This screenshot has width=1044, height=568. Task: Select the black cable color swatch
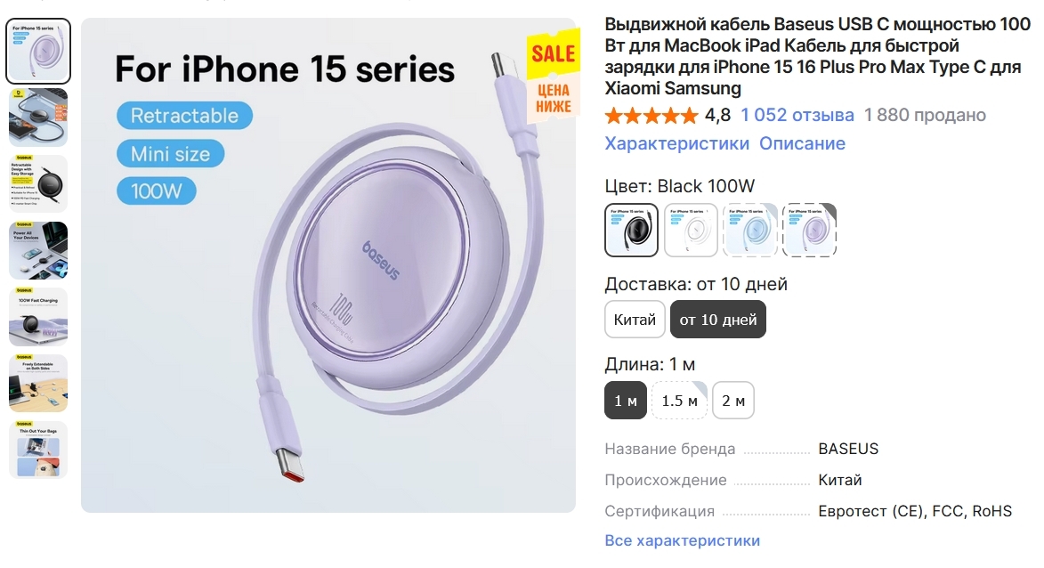tap(631, 230)
